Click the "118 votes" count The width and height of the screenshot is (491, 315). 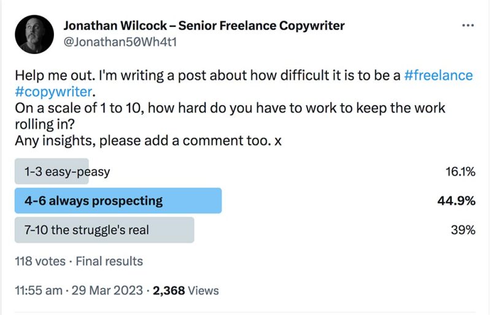pyautogui.click(x=39, y=261)
